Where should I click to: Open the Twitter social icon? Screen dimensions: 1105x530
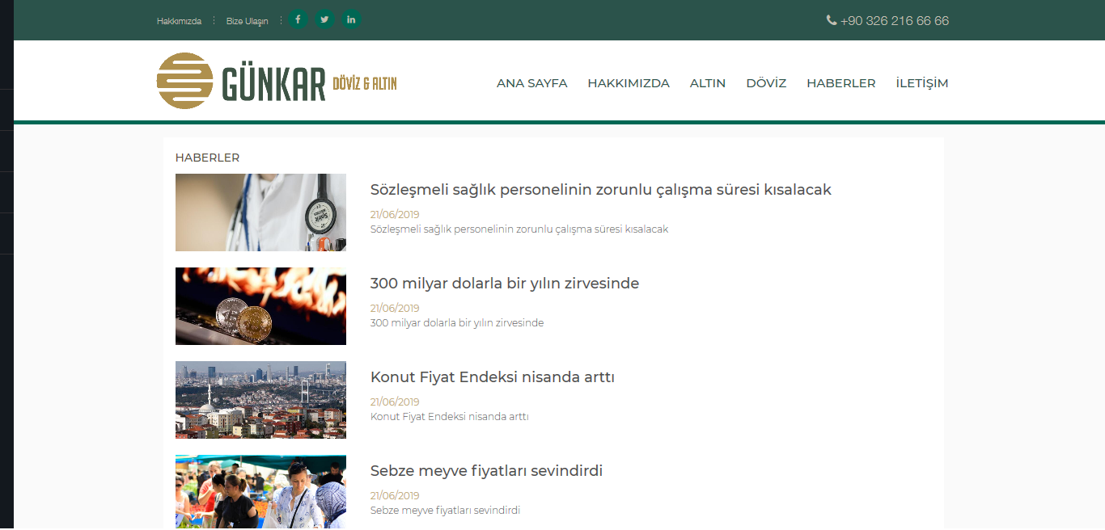click(324, 19)
